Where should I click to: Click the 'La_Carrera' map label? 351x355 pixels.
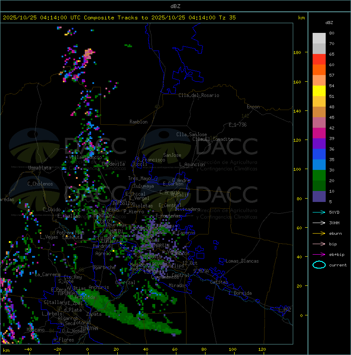pos(48,274)
